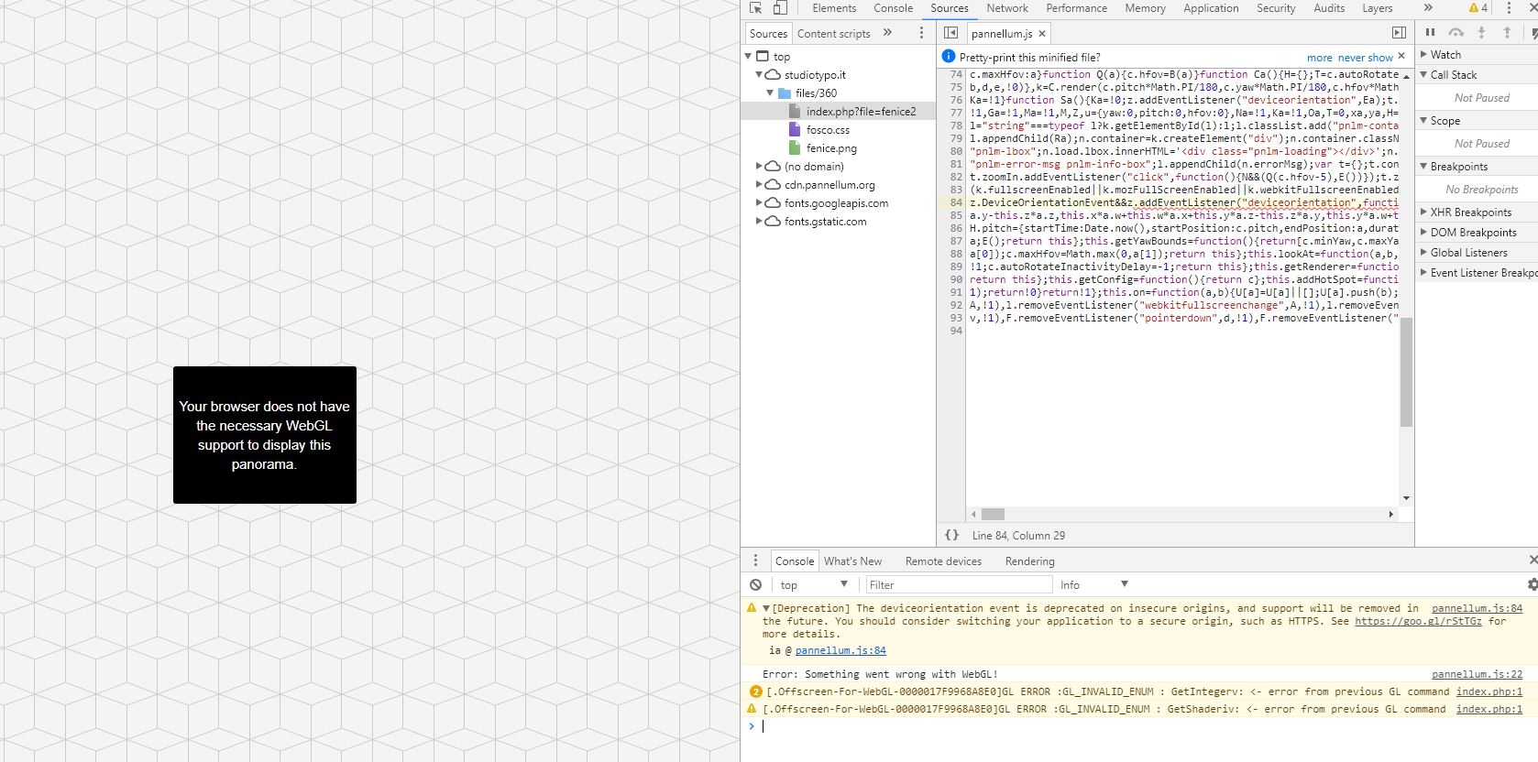Toggle the device toolbar icon
The height and width of the screenshot is (762, 1538).
click(x=780, y=8)
